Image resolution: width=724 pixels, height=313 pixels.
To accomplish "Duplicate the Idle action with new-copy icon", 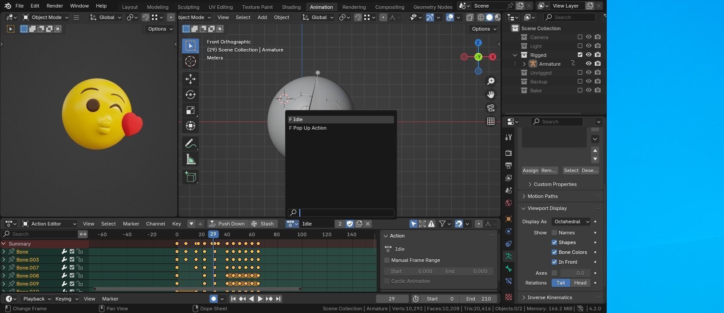I will pos(359,224).
